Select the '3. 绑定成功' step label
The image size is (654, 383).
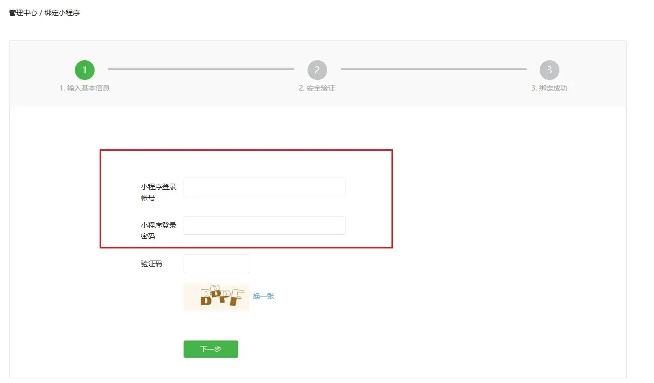point(549,88)
